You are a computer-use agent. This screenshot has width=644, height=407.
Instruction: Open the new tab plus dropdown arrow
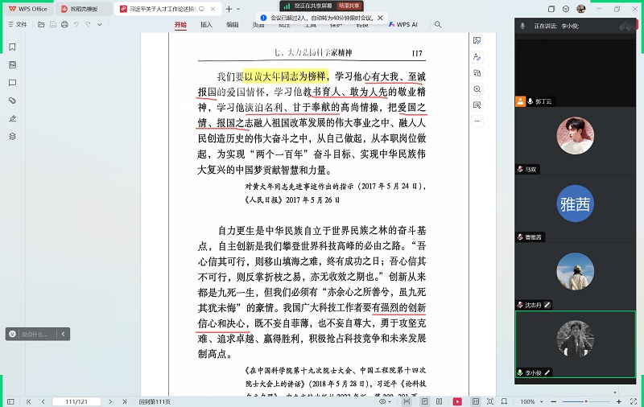click(239, 9)
